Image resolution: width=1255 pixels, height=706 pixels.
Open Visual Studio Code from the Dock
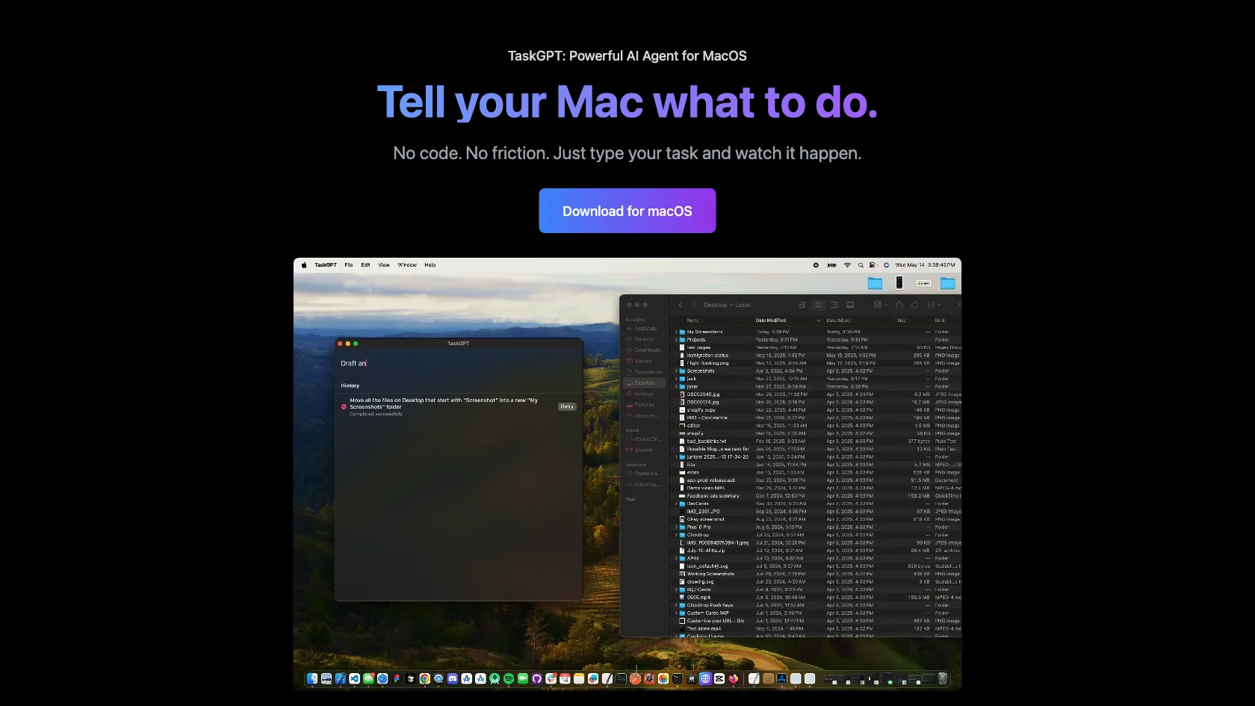[354, 678]
